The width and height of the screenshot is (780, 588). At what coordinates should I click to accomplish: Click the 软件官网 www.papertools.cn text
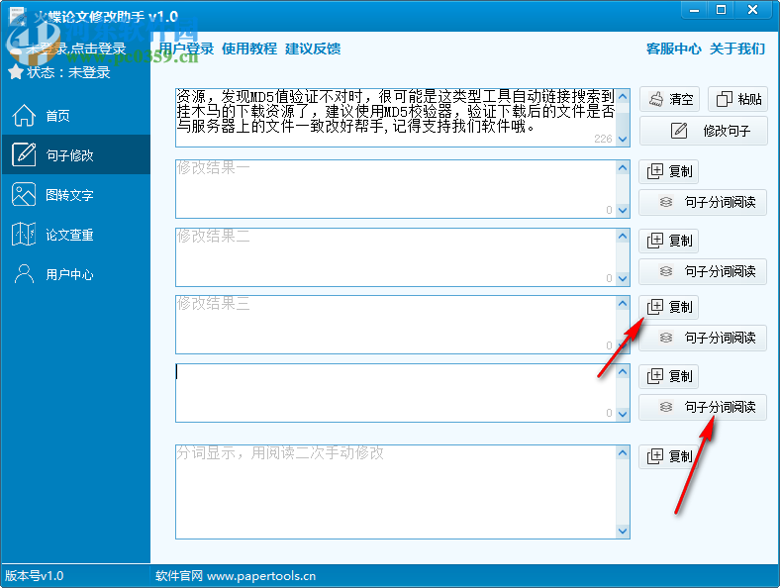pyautogui.click(x=236, y=576)
